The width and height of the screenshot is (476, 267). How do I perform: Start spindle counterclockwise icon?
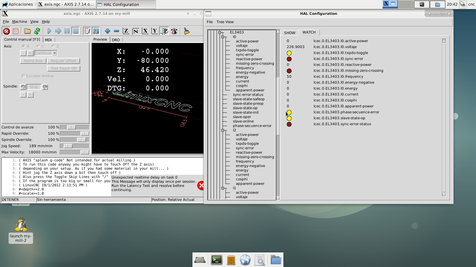23,87
